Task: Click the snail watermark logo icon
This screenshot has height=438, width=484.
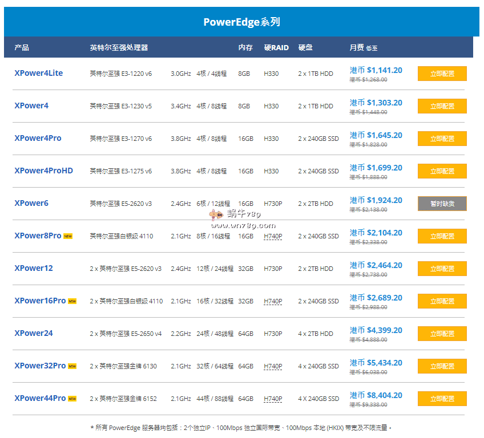Action: [x=215, y=215]
